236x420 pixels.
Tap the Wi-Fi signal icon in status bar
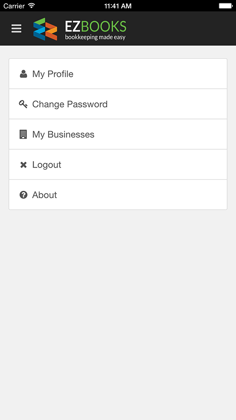click(32, 5)
